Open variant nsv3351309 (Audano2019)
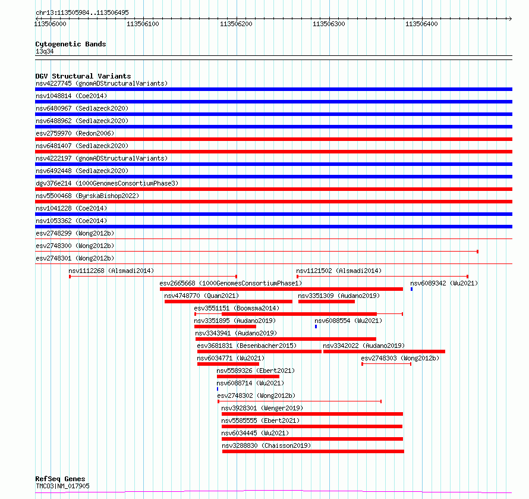The height and width of the screenshot is (499, 529). [339, 296]
